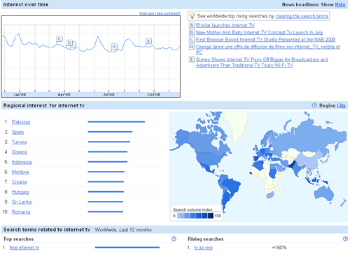The height and width of the screenshot is (254, 350).
Task: Click the lightbulb tip icon
Action: [x=192, y=16]
